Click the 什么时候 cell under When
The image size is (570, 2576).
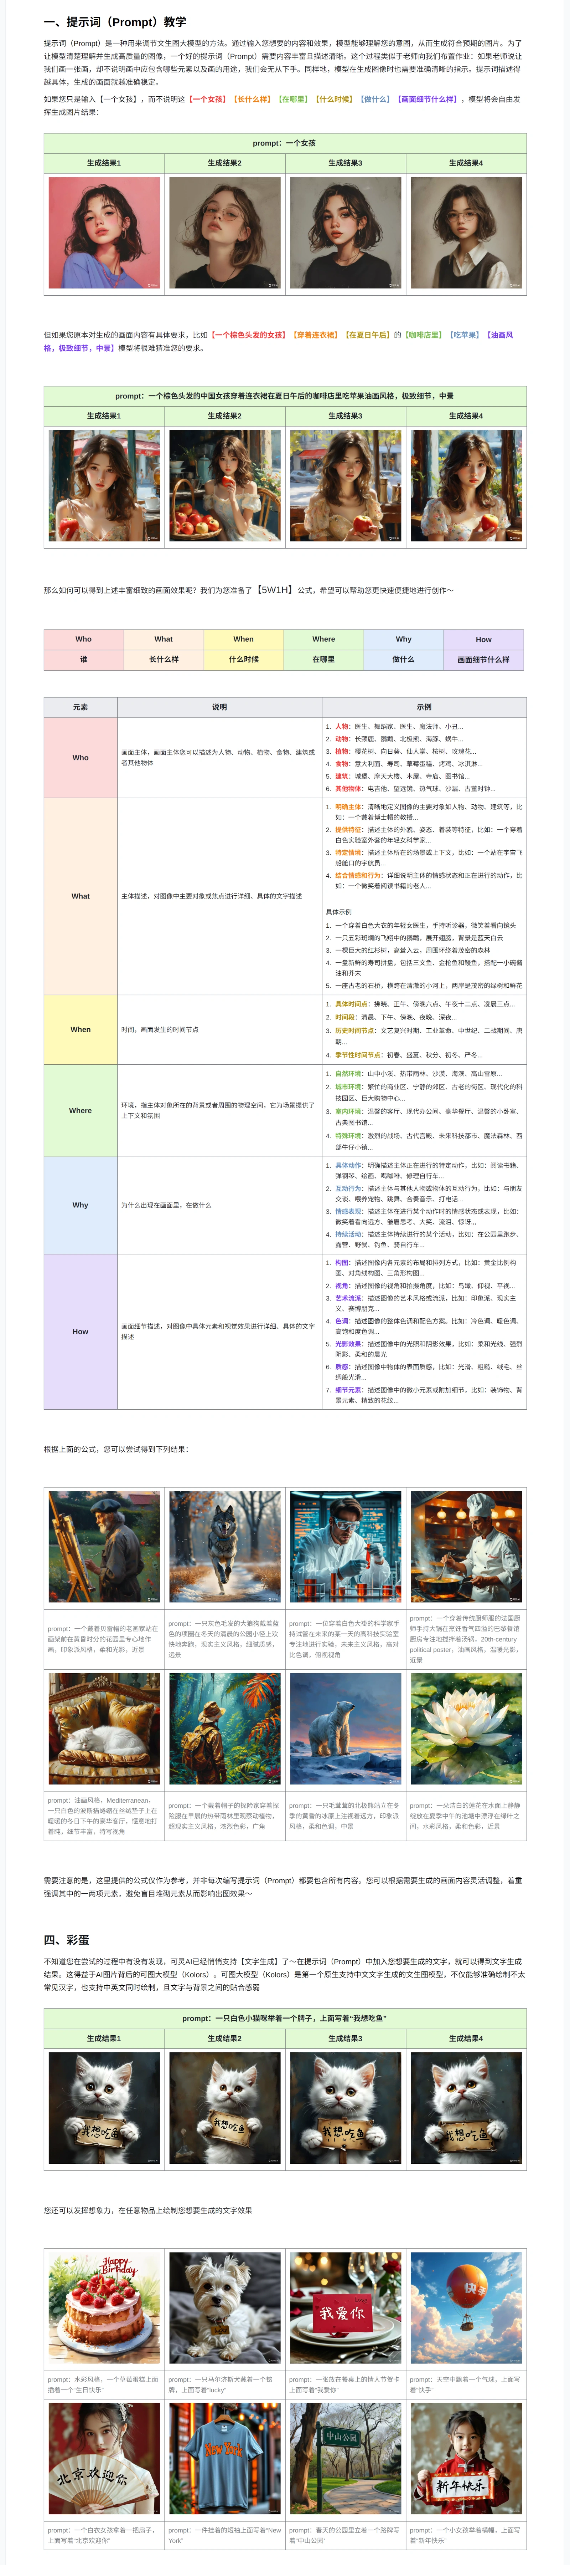point(244,659)
